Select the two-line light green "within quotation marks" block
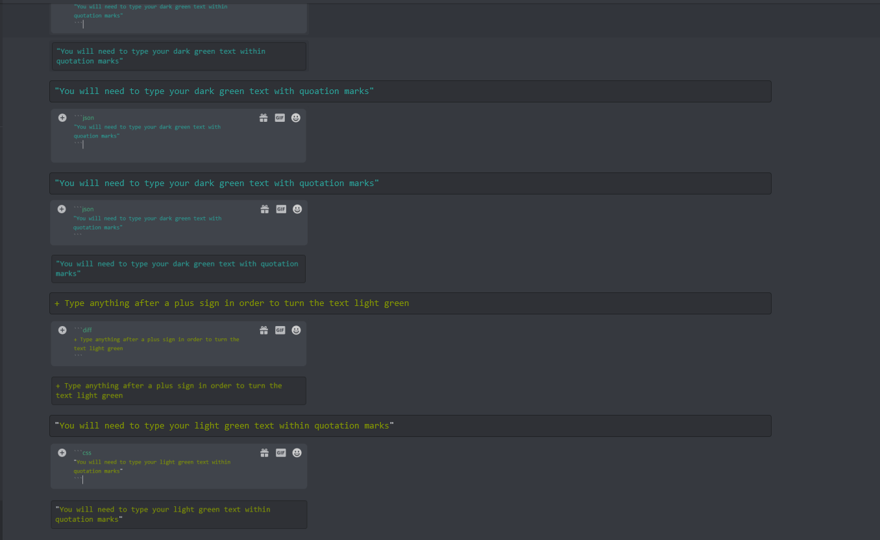The width and height of the screenshot is (880, 540). (179, 514)
